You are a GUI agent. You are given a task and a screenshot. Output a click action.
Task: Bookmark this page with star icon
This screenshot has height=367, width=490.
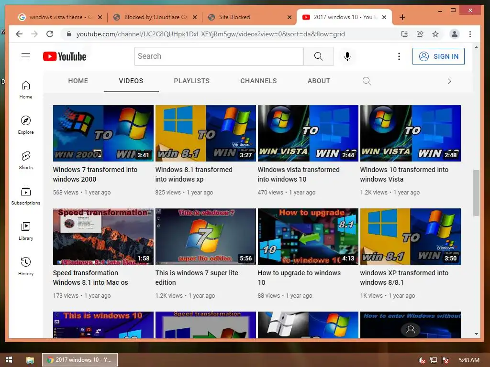[x=435, y=34]
